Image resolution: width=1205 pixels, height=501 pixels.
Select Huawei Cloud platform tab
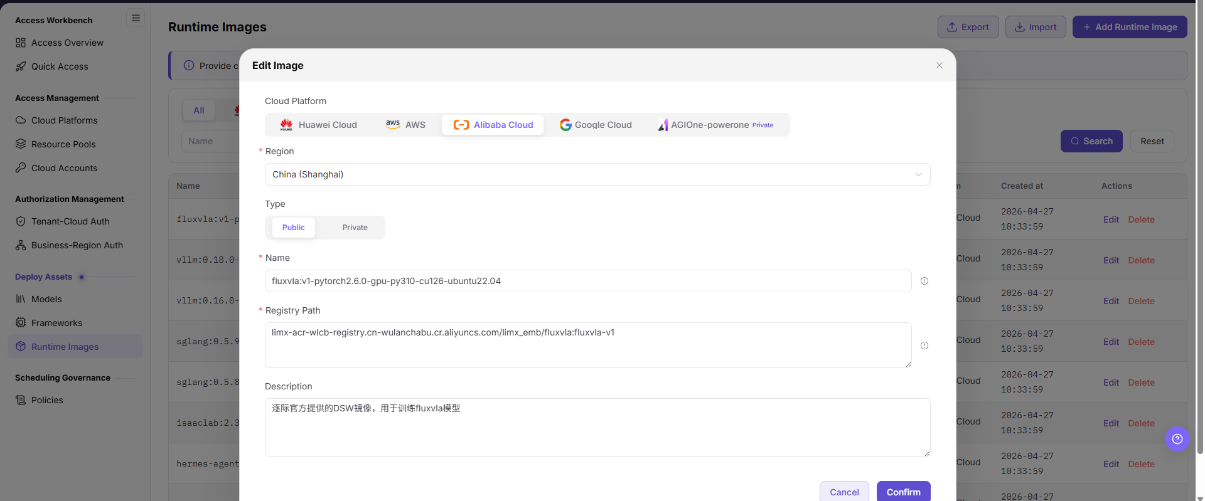(x=319, y=125)
